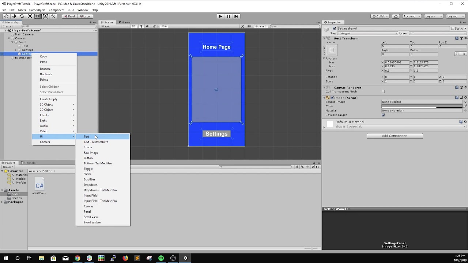Open File Explorer from the taskbar
The image size is (468, 263).
pos(41,258)
